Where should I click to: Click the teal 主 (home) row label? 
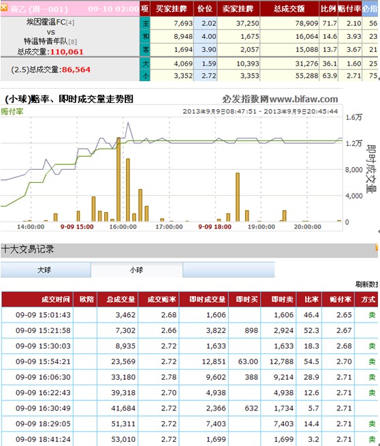[145, 23]
